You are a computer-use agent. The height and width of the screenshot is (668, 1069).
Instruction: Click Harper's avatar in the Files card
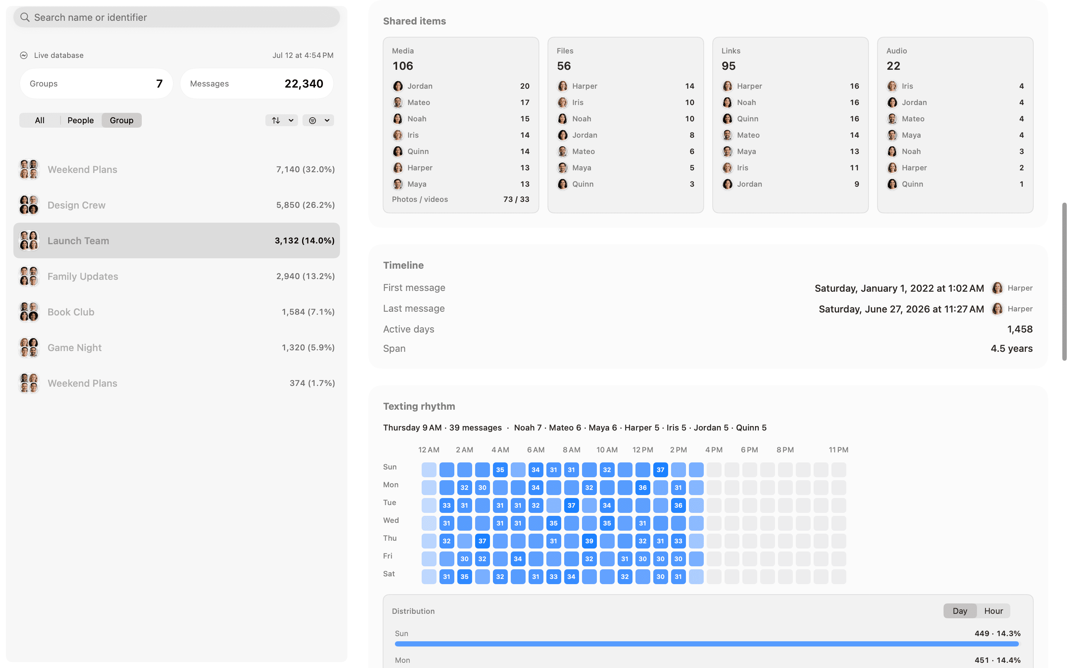click(563, 86)
